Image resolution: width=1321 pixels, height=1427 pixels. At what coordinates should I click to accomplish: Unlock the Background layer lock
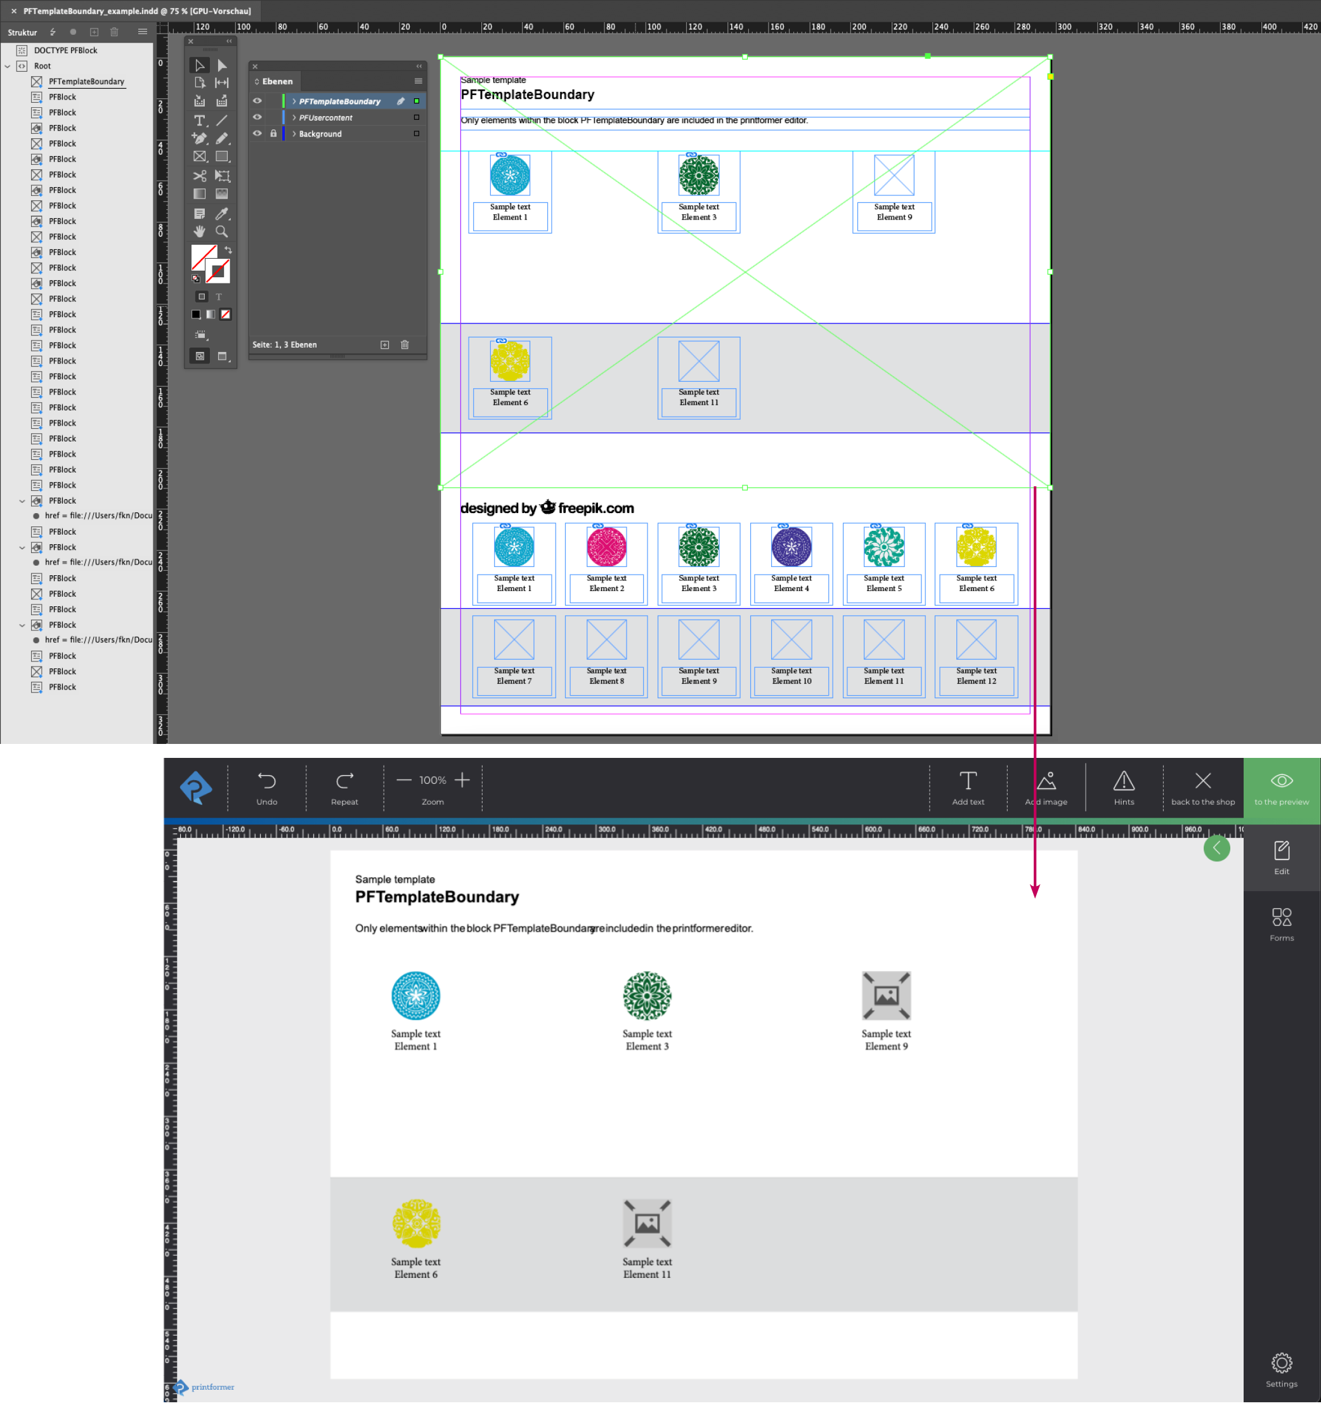[x=273, y=134]
